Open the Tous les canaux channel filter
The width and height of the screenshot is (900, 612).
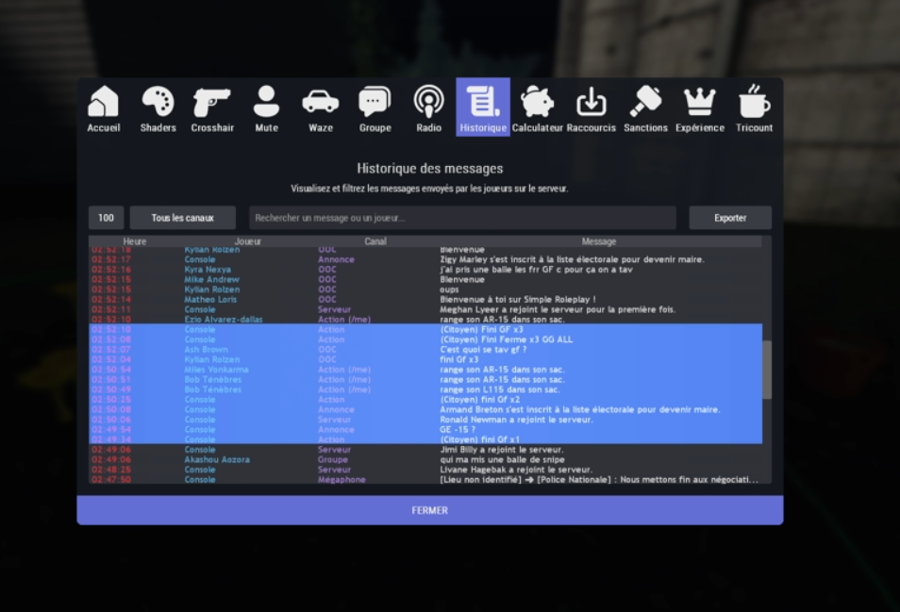pyautogui.click(x=182, y=218)
